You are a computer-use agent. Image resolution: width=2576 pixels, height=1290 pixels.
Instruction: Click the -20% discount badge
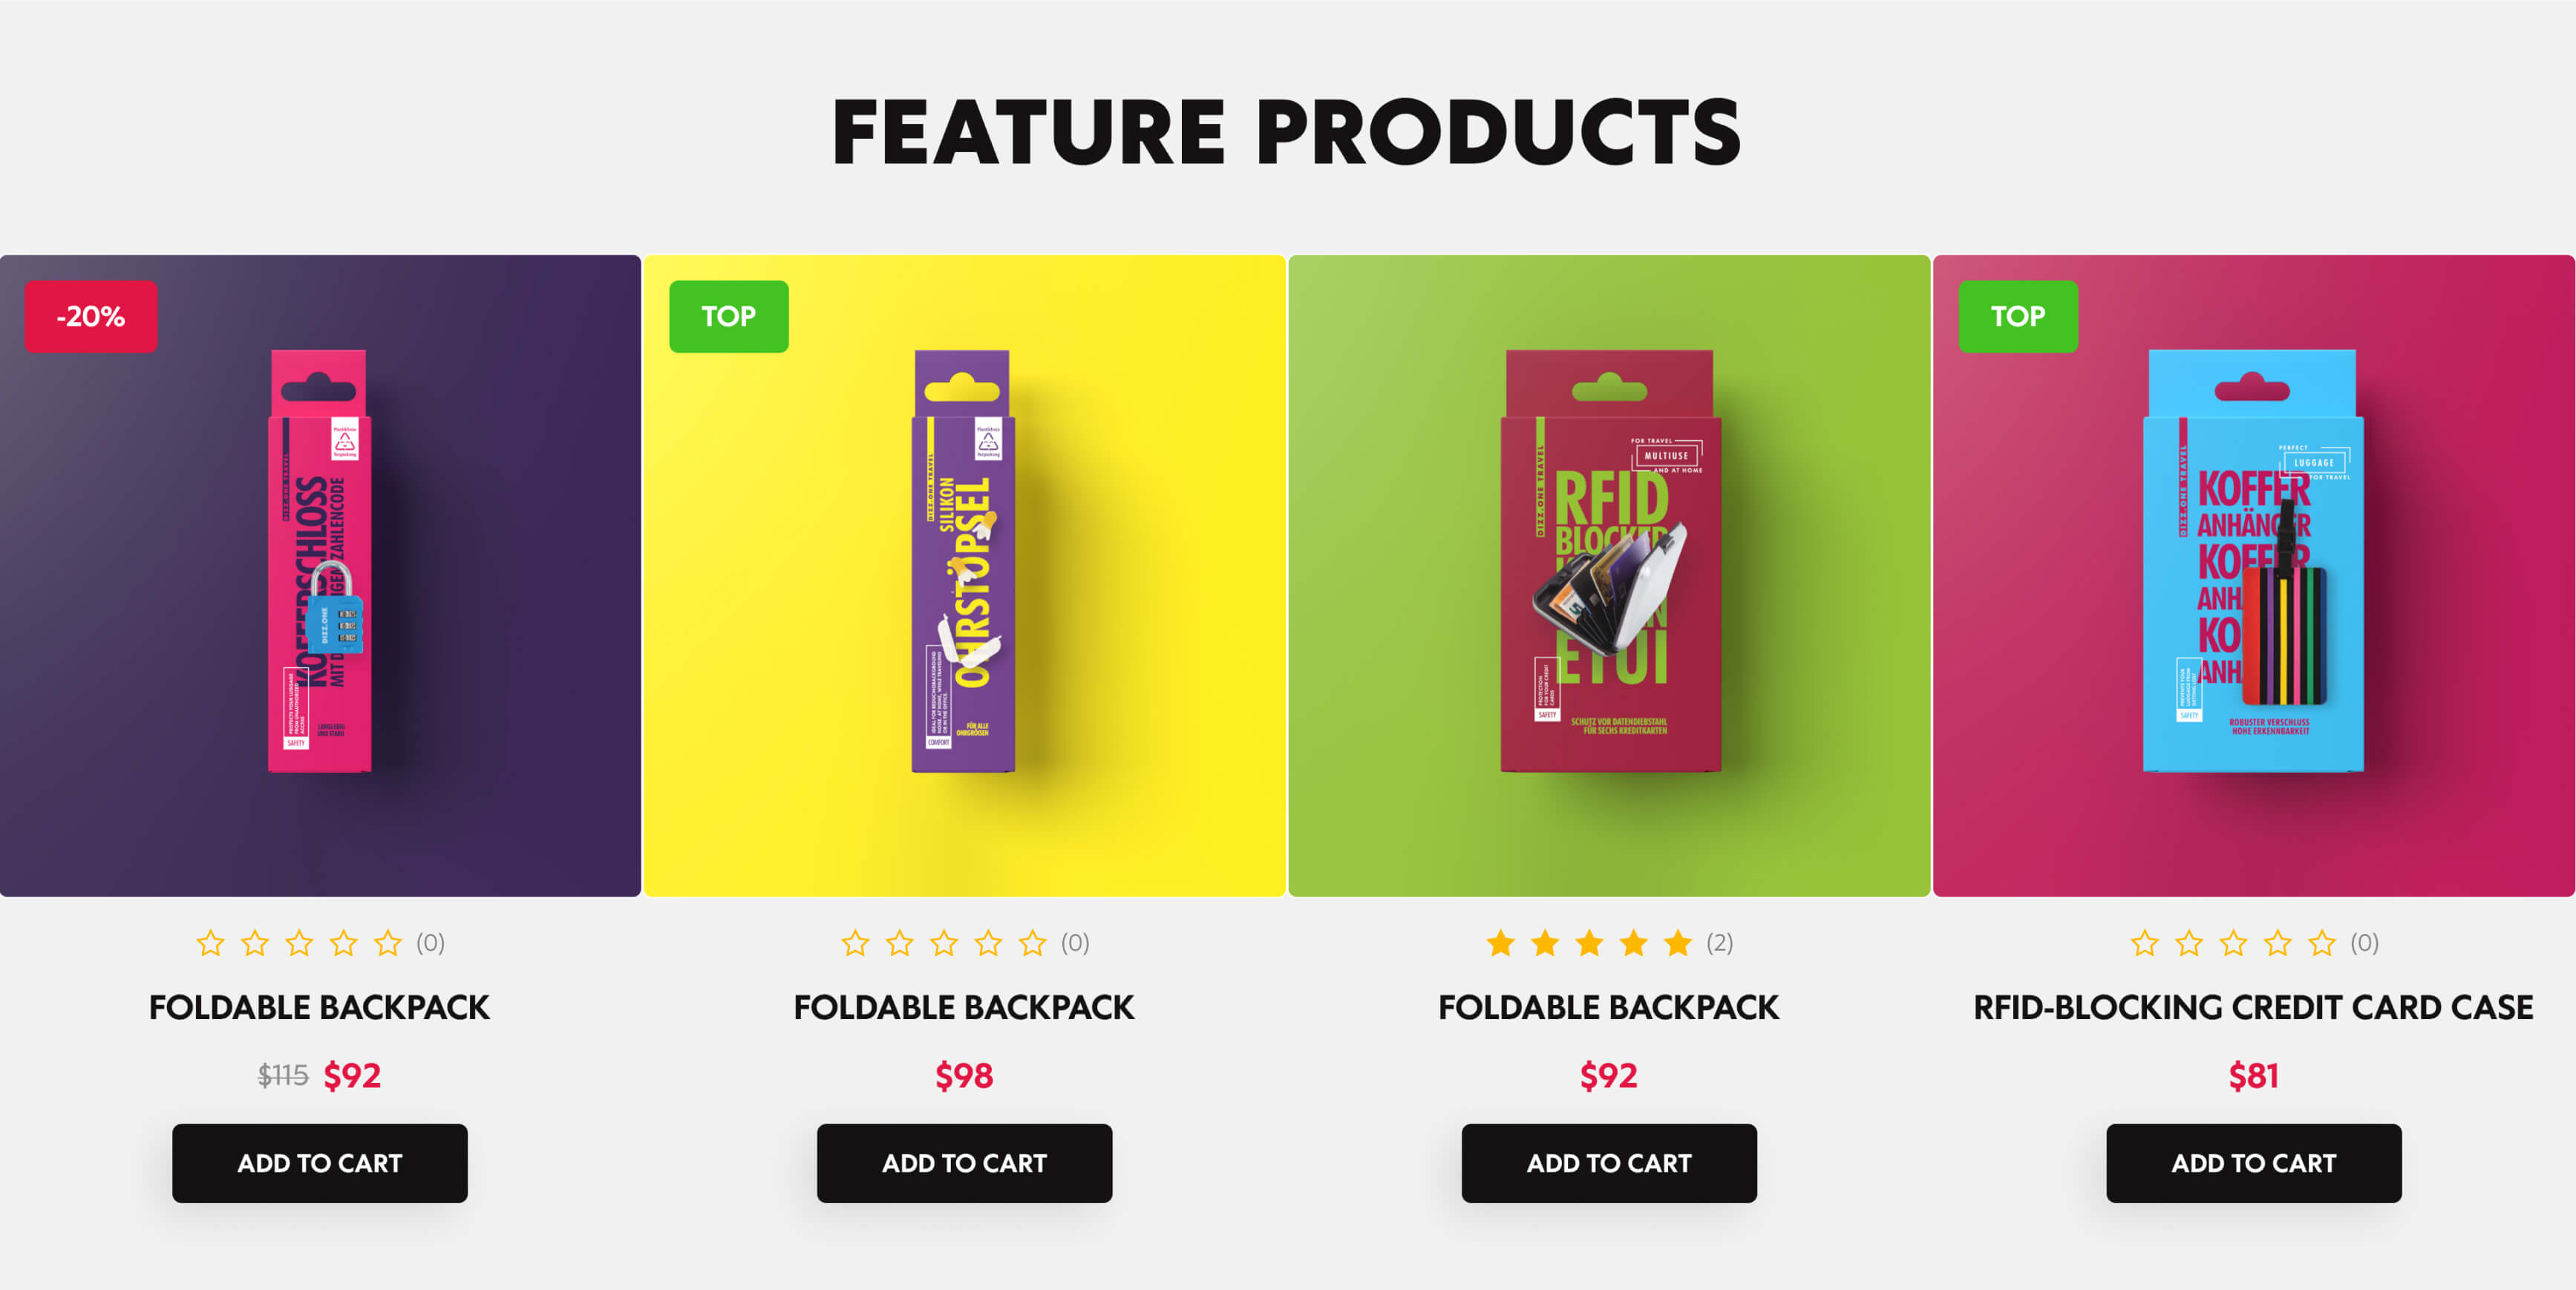91,316
